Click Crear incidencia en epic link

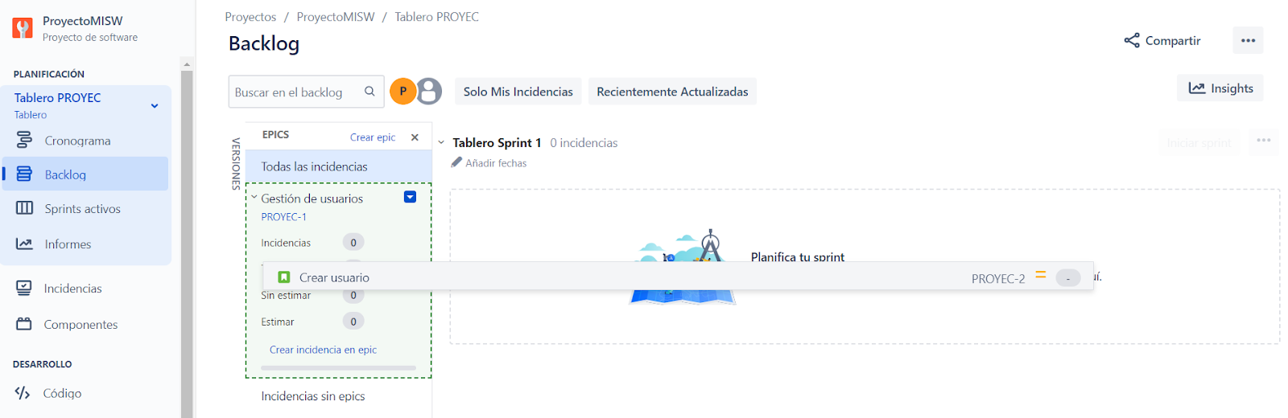point(323,350)
